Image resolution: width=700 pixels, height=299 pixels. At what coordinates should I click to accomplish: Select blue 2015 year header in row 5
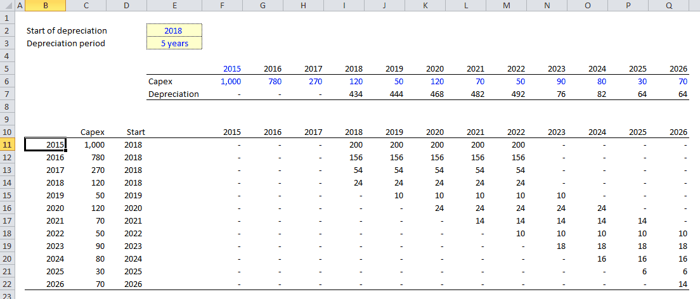point(232,68)
